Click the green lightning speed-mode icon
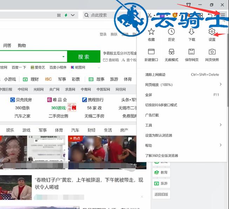Viewport: 229px width, 209px height. (x=66, y=15)
